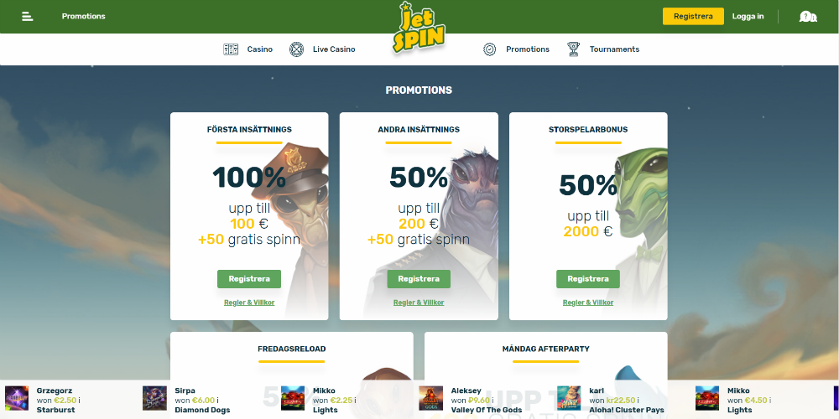Click the Live Casino roulette icon
Screen dimensions: 839x419
coord(296,49)
